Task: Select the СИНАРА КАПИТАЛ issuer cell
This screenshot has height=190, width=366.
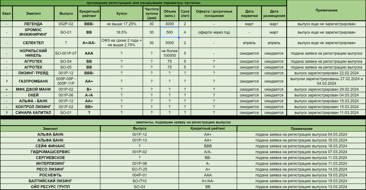Action: point(33,113)
